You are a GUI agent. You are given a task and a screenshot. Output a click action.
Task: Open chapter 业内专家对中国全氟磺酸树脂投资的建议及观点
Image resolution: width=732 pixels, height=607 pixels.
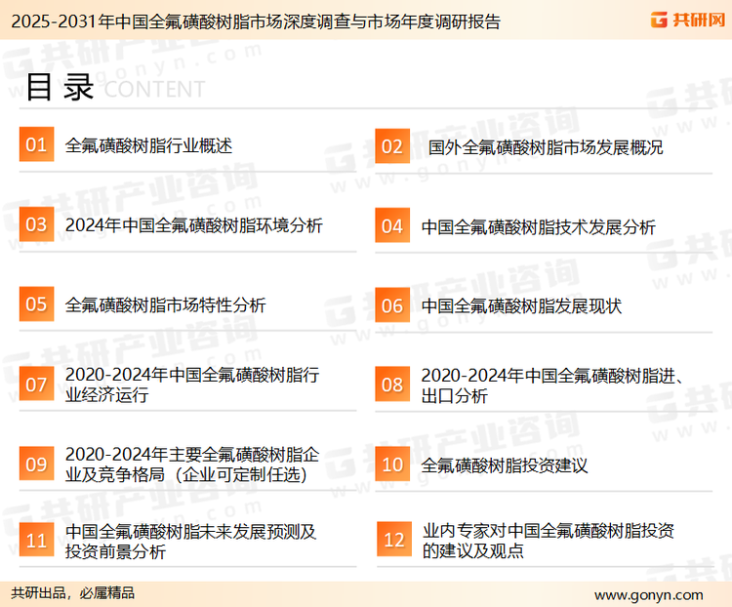point(549,541)
